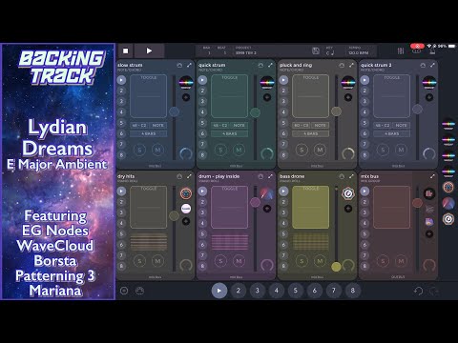Screen dimensions: 458x343
Task: Mute the quick strum 2 track
Action: (401, 150)
